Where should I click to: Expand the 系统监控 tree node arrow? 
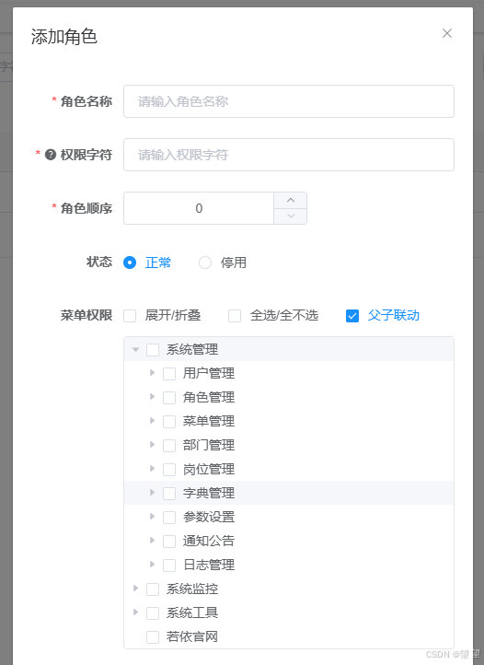(x=135, y=589)
